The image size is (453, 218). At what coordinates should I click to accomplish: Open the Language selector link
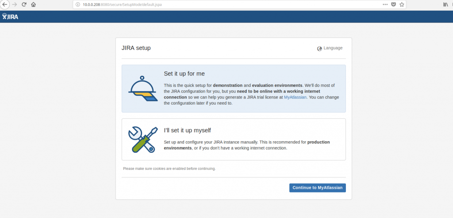[333, 48]
